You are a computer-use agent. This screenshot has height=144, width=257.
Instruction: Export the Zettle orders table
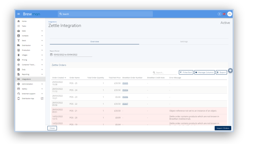[x=221, y=72]
